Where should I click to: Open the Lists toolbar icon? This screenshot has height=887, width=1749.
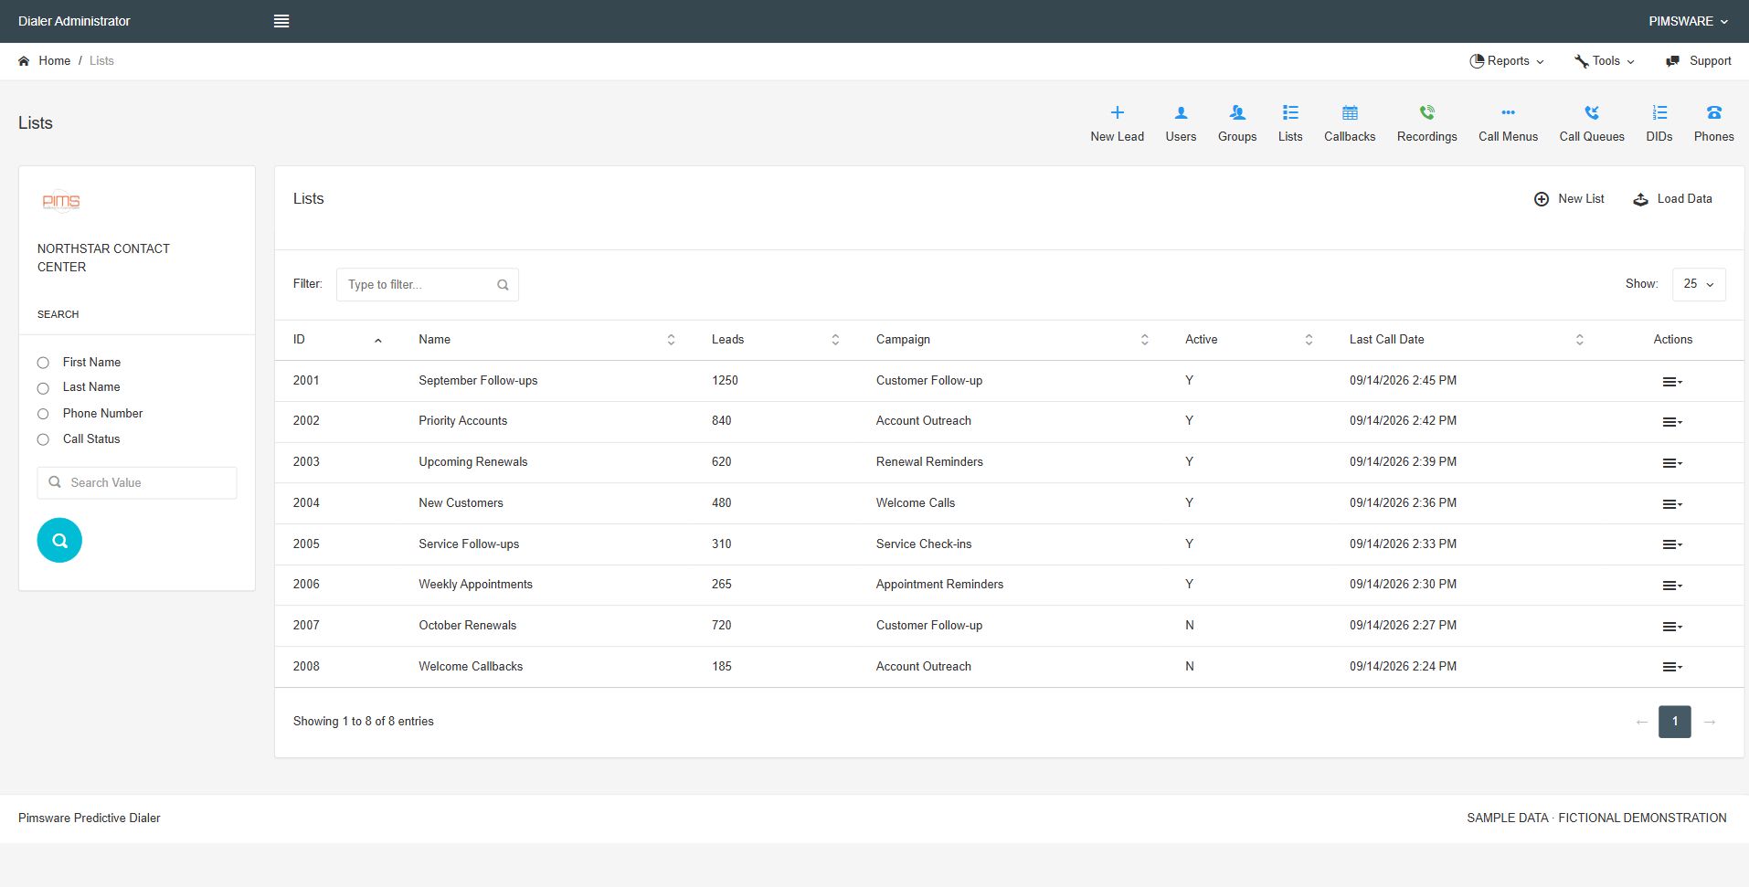click(x=1290, y=112)
